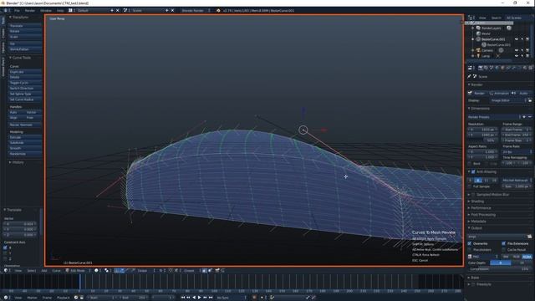This screenshot has height=301, width=535.
Task: Click the output folder browse icon
Action: coord(529,236)
